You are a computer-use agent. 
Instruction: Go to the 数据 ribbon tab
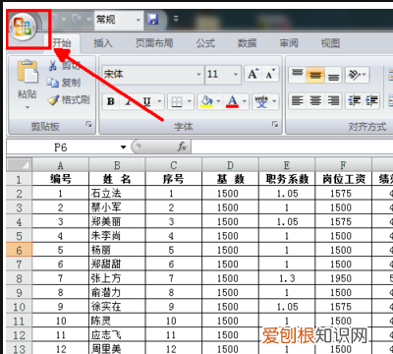pos(247,43)
